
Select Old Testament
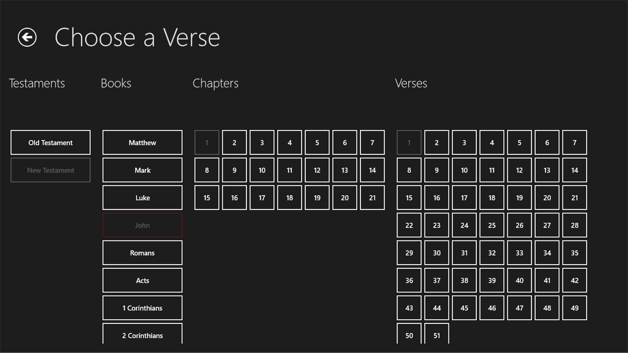[50, 142]
